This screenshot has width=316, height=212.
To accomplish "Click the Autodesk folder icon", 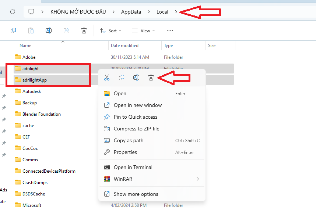I will point(18,91).
